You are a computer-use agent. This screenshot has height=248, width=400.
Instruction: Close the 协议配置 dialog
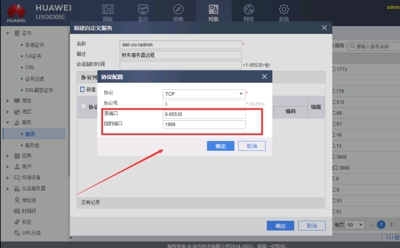click(x=264, y=77)
